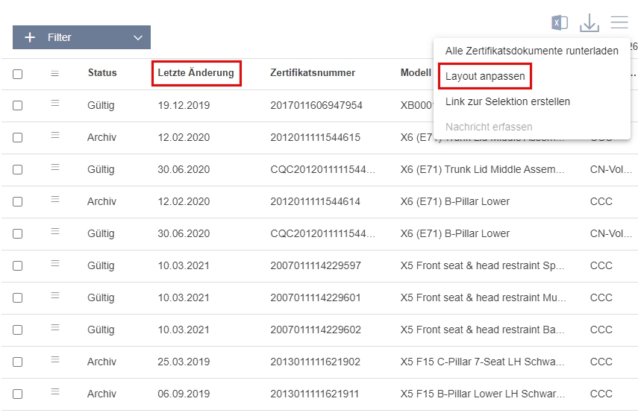The width and height of the screenshot is (638, 416).
Task: Open row menu icon for certificate 2007011114229597
Action: click(55, 263)
